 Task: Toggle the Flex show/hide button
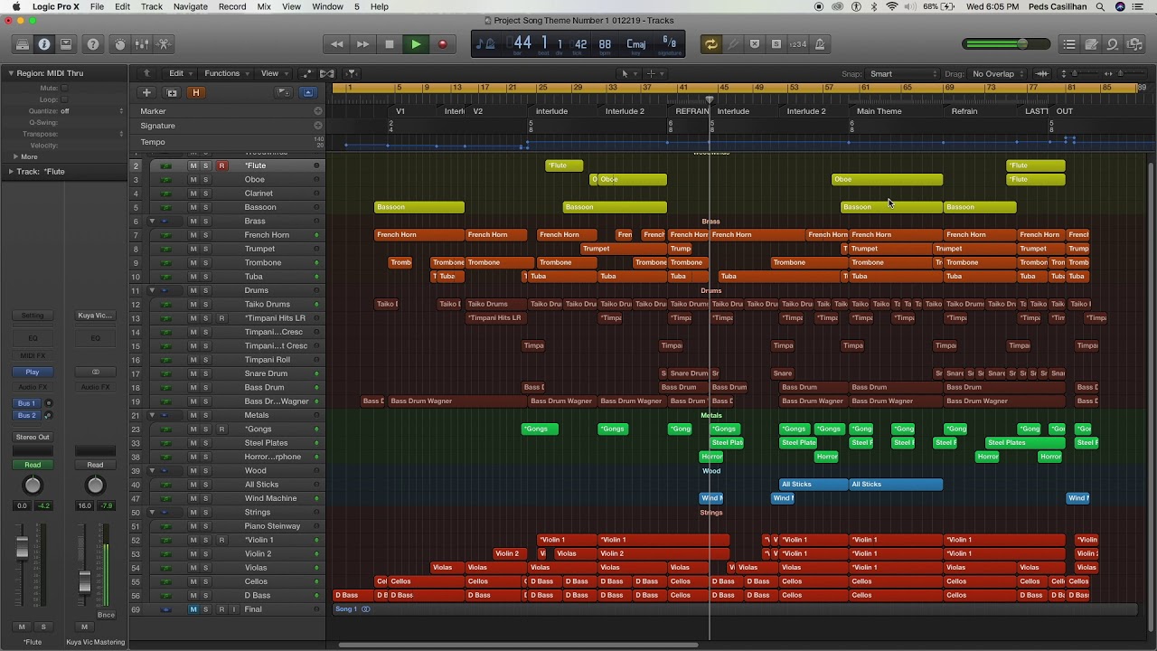click(x=327, y=73)
